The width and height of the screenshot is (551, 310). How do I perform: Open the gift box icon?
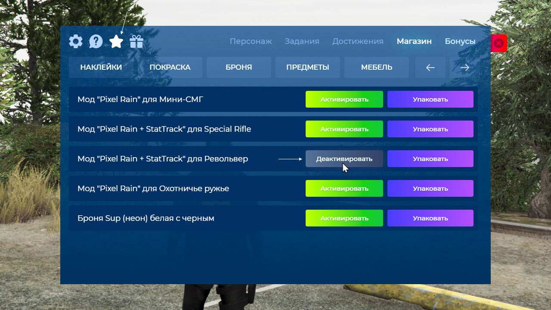click(x=136, y=42)
